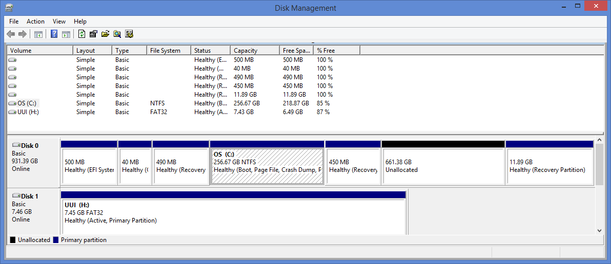This screenshot has height=264, width=611.
Task: Click the Properties toolbar icon
Action: coord(93,34)
